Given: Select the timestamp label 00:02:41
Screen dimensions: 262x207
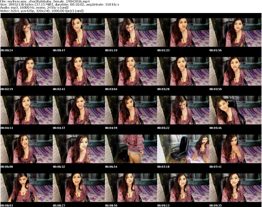Looking at the screenshot, I should coord(59,89).
